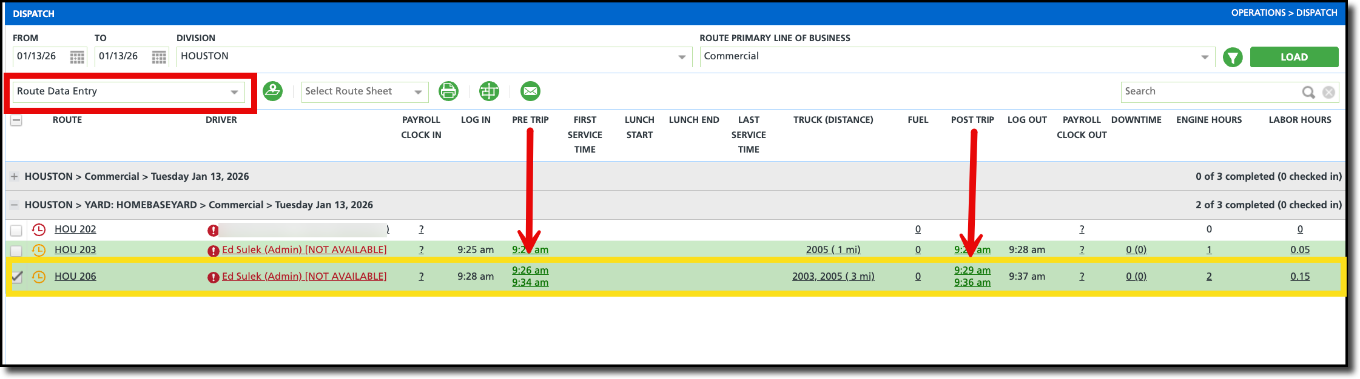Click the green grid target icon
This screenshot has width=1360, height=379.
[489, 91]
